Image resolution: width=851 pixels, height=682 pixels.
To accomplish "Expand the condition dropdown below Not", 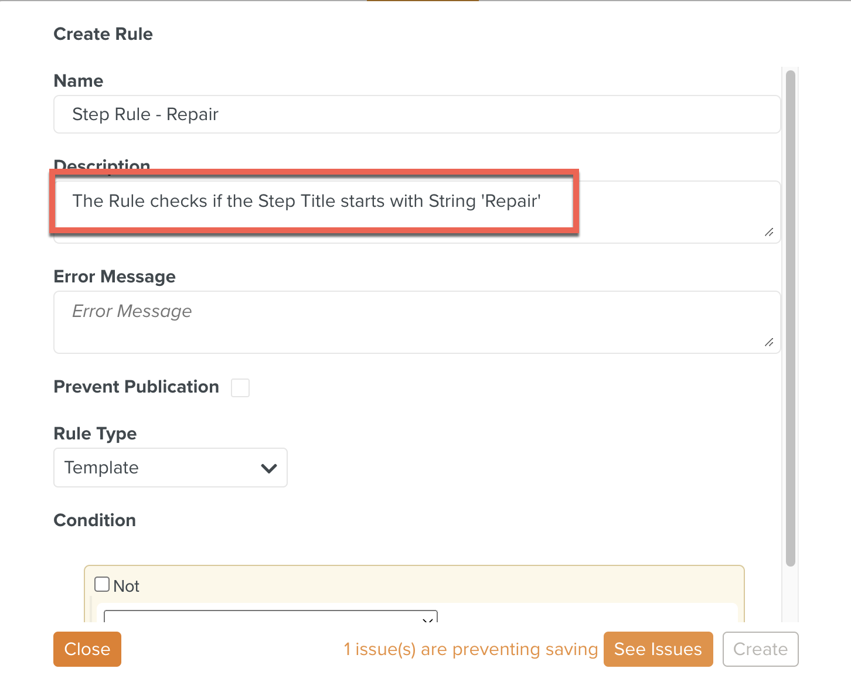I will click(x=271, y=616).
